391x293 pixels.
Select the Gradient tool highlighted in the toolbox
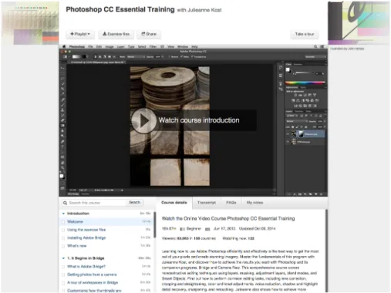(x=62, y=126)
